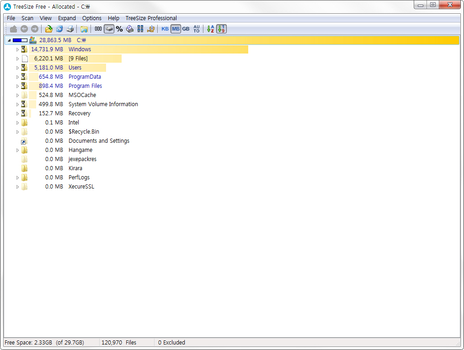Sort by name A-Z icon

click(x=210, y=29)
